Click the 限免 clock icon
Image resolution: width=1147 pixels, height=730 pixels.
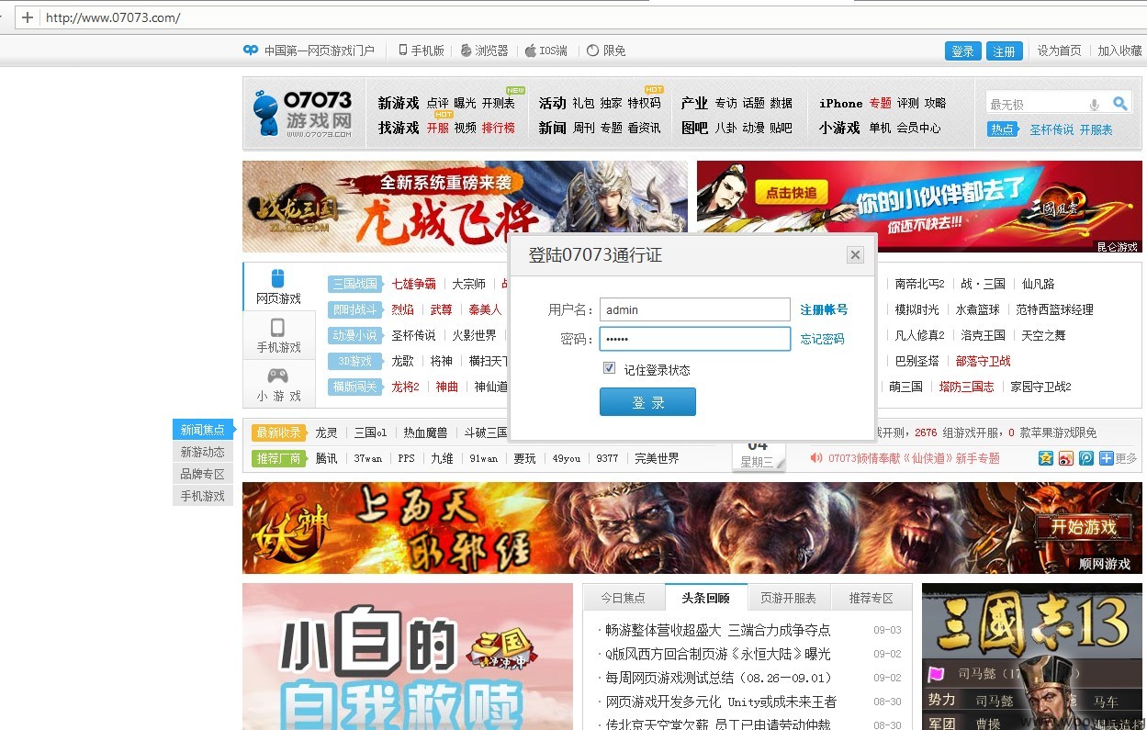[x=592, y=51]
